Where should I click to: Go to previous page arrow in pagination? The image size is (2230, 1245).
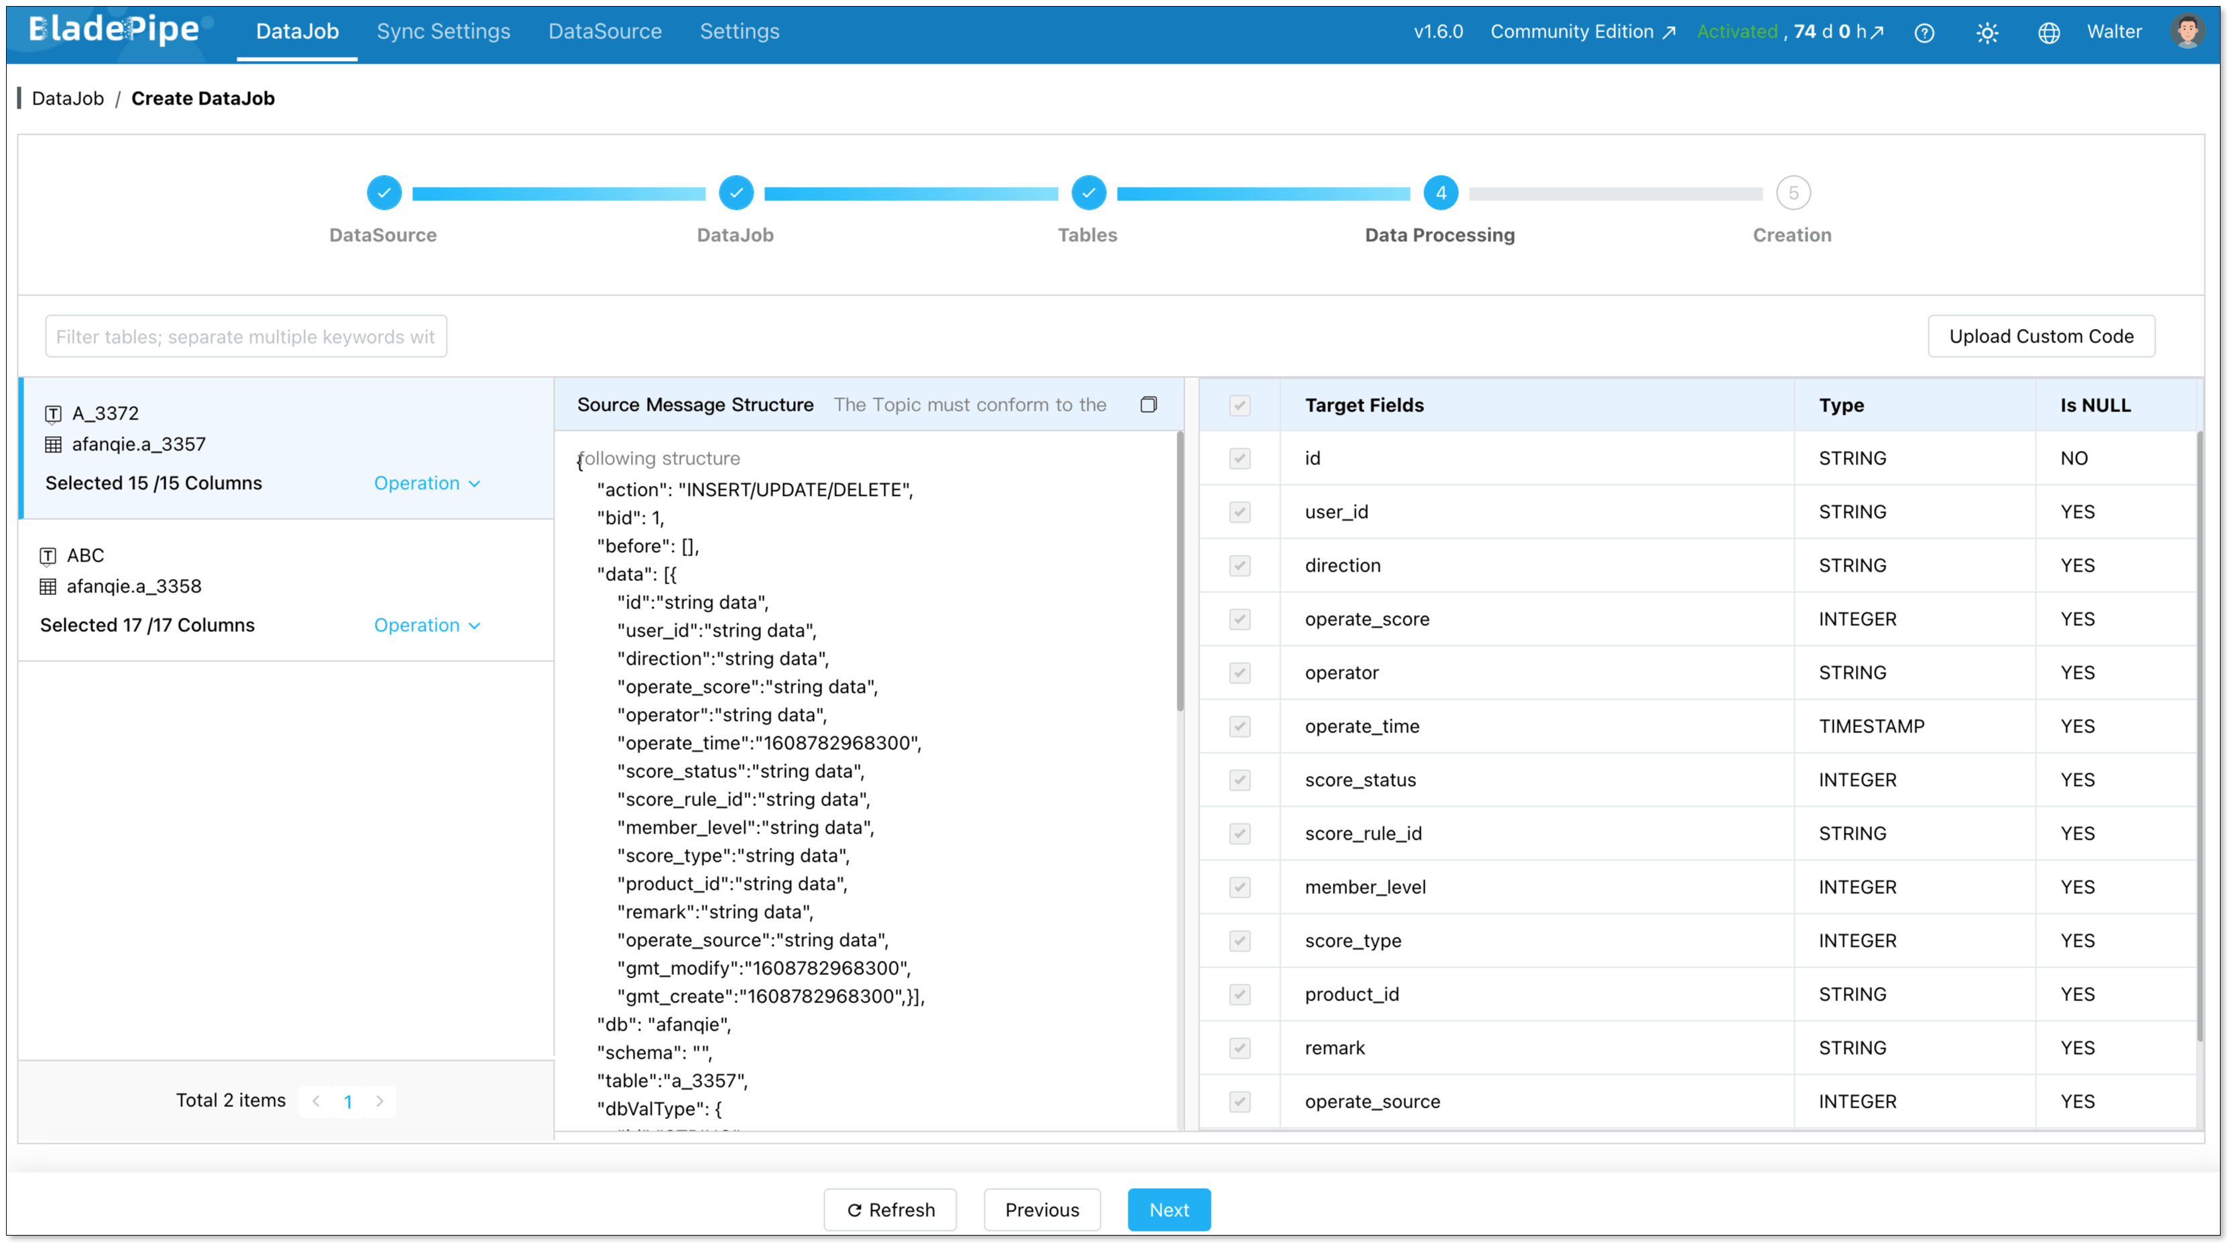click(316, 1100)
